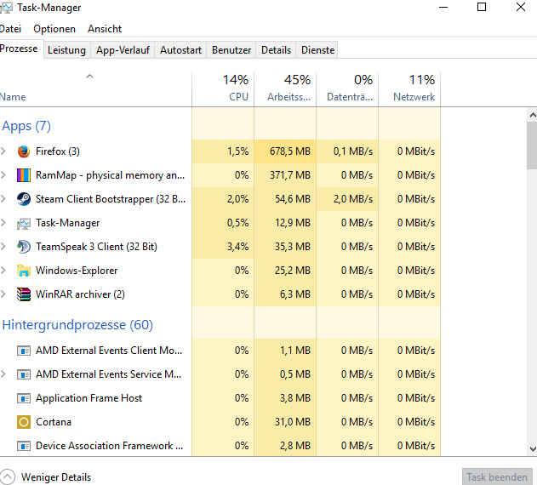Image resolution: width=537 pixels, height=485 pixels.
Task: Open the Autostart tab
Action: tap(180, 50)
